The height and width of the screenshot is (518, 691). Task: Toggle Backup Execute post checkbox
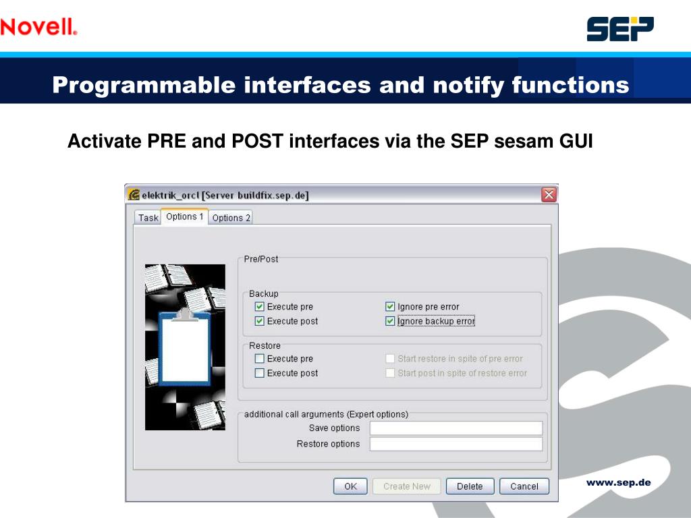[260, 321]
